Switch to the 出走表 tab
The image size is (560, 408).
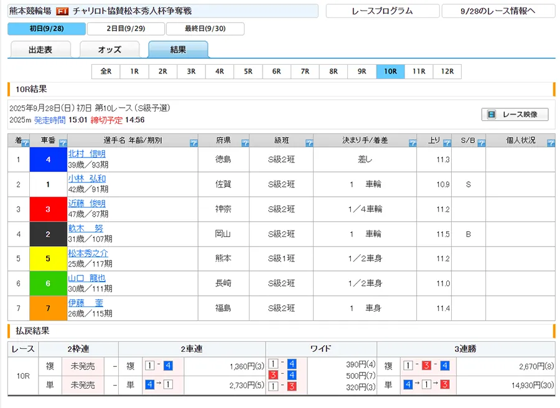click(x=40, y=50)
